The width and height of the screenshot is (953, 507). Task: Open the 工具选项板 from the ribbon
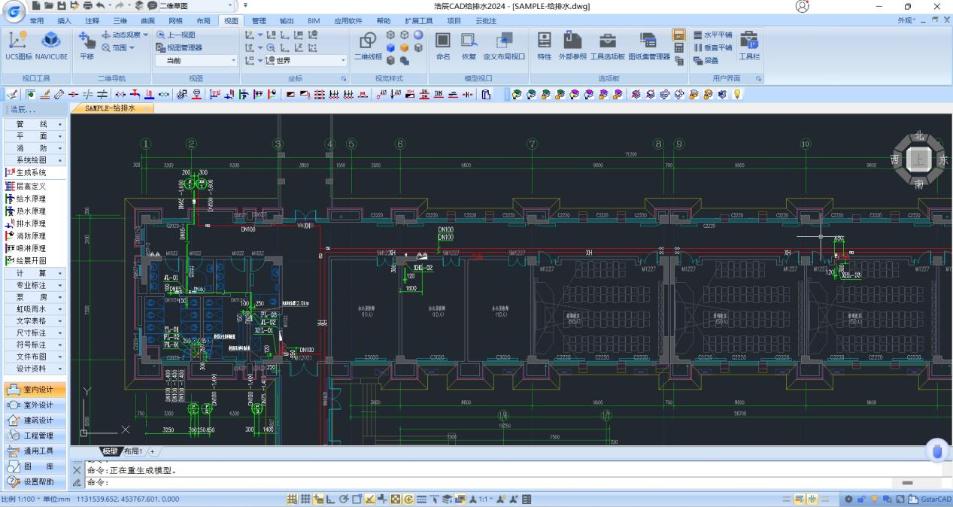coord(606,49)
